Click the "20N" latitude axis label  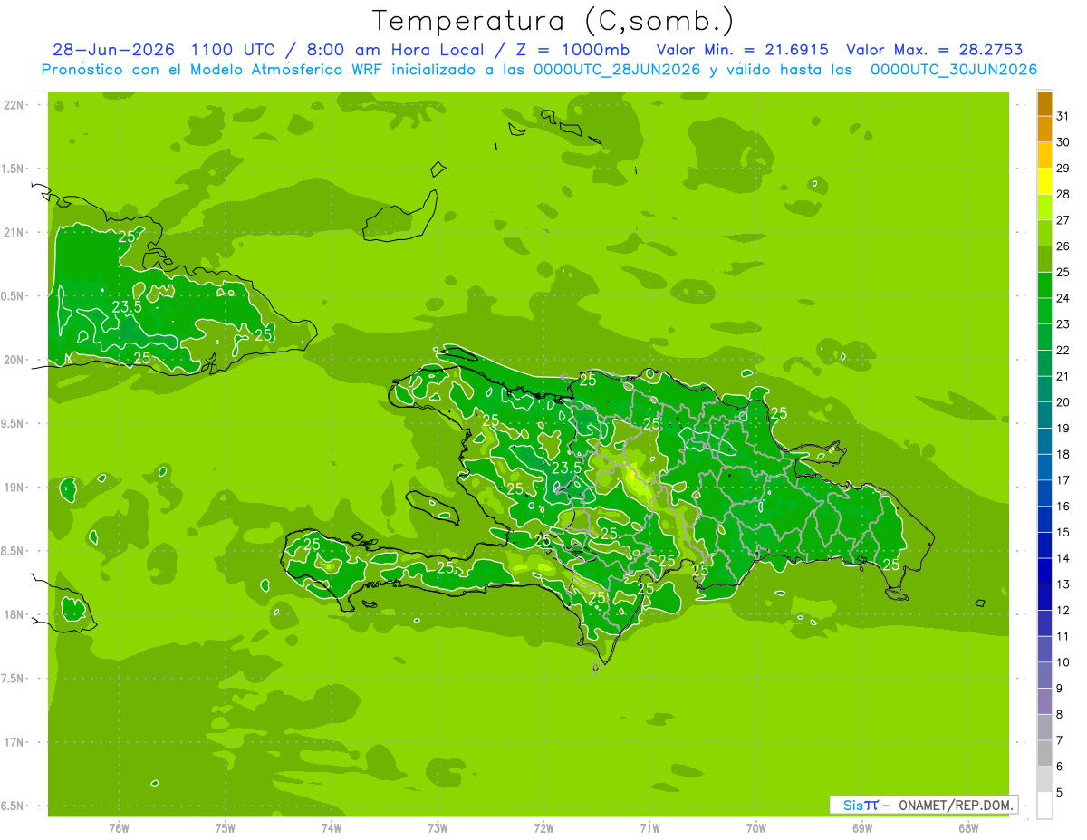pos(15,361)
